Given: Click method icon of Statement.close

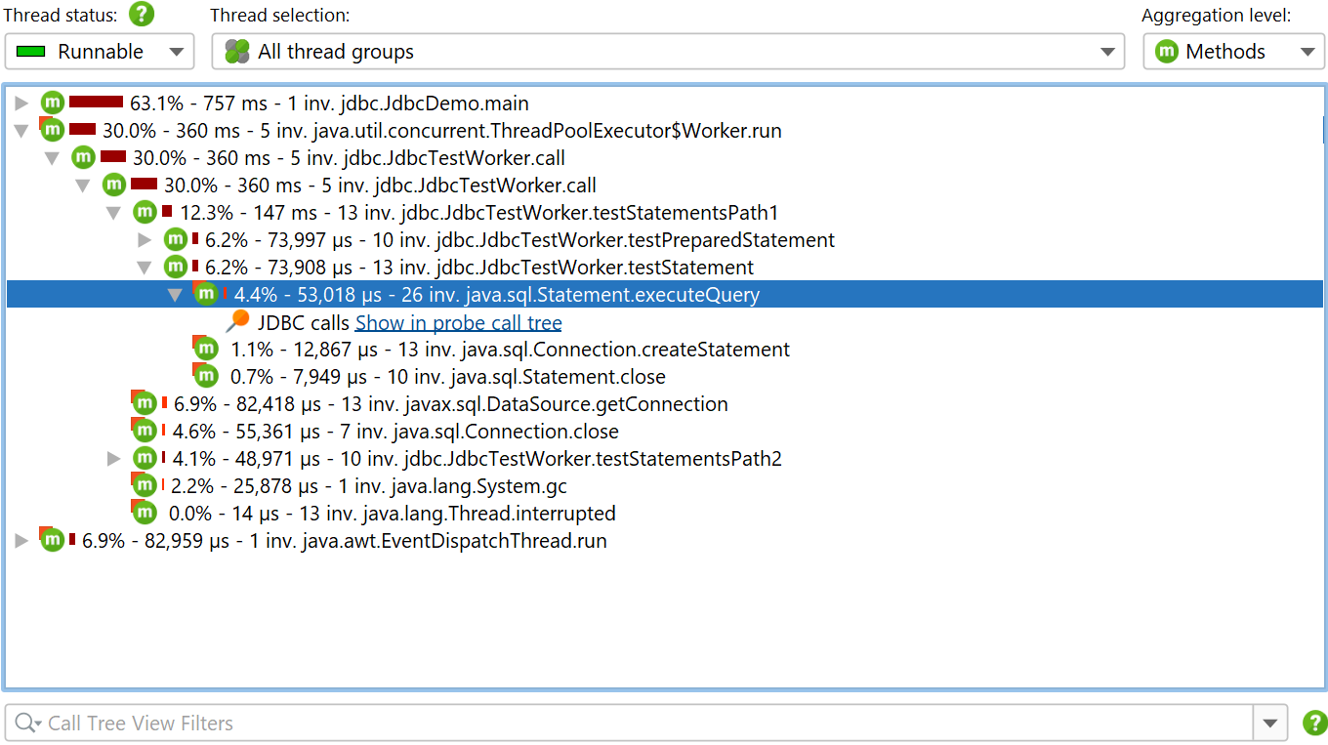Looking at the screenshot, I should click(205, 376).
